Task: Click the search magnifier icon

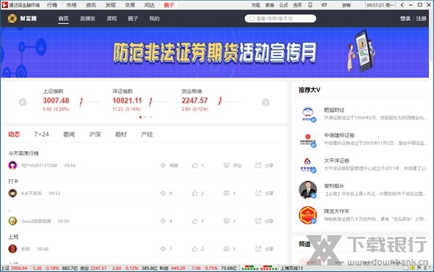Action: [252, 19]
